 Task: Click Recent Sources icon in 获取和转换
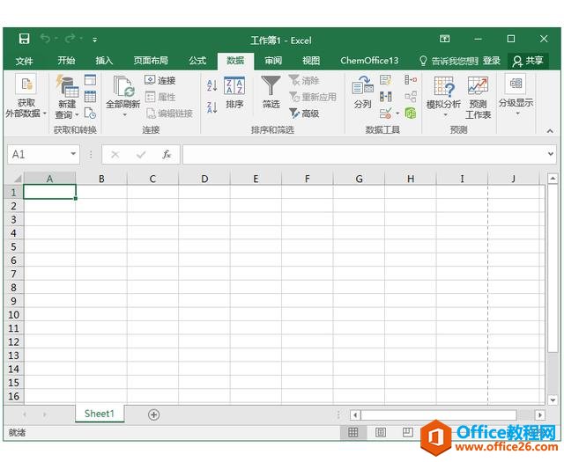pyautogui.click(x=90, y=114)
